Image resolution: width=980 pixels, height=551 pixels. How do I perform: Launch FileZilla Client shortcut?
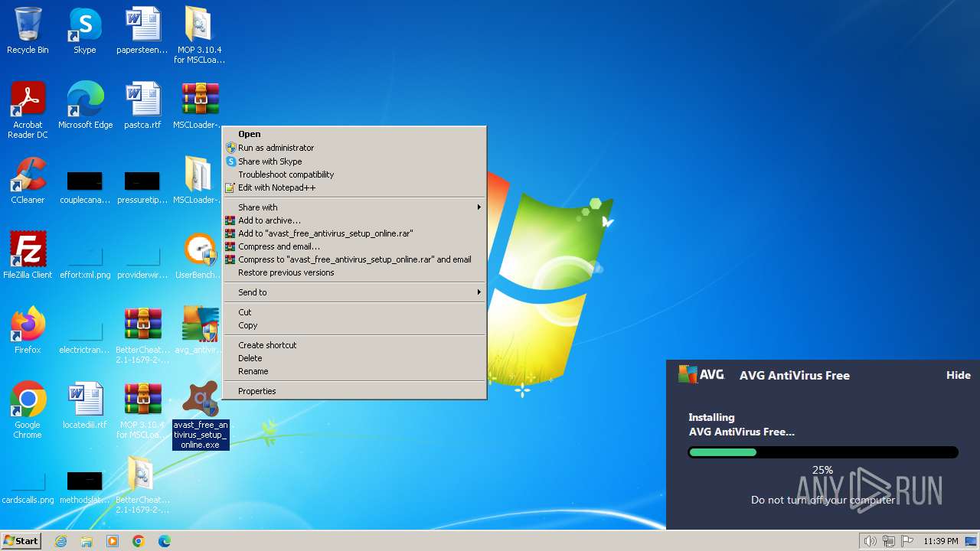[x=28, y=256]
